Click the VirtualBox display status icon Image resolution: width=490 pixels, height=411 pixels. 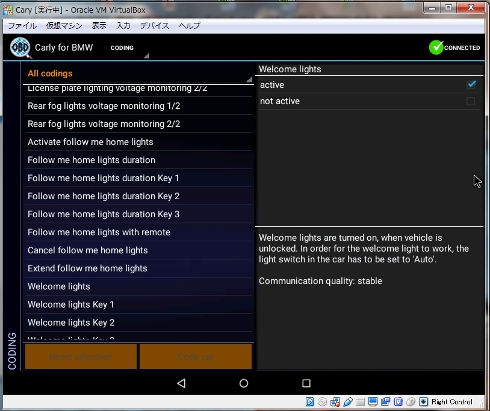point(373,401)
